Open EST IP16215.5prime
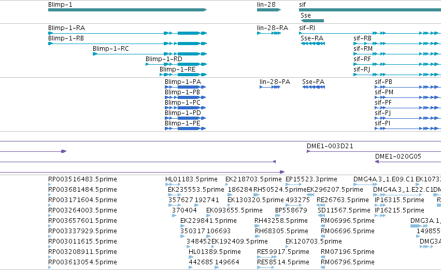 [x=400, y=210]
